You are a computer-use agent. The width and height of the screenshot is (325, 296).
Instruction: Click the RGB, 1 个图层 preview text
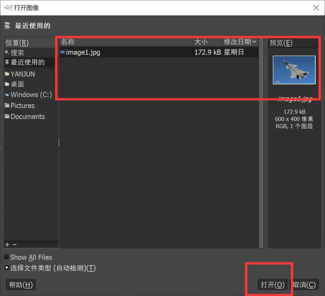(x=294, y=126)
